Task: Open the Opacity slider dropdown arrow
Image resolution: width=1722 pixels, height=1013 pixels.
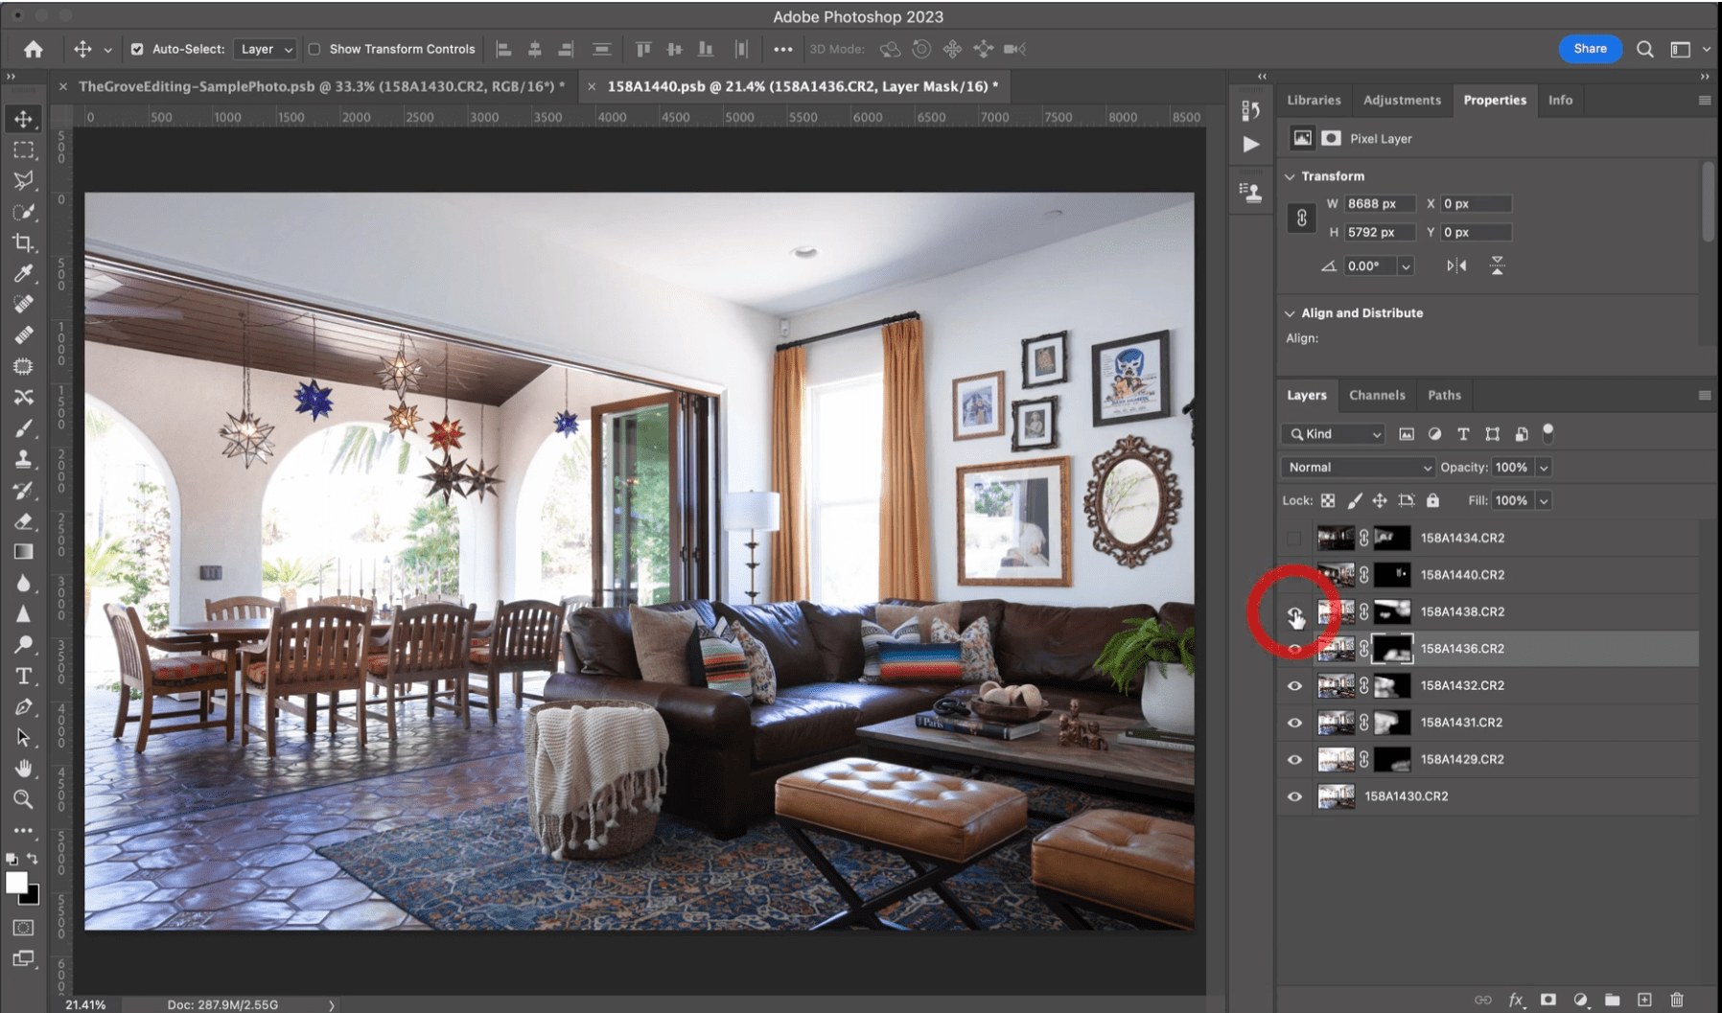Action: pos(1543,468)
